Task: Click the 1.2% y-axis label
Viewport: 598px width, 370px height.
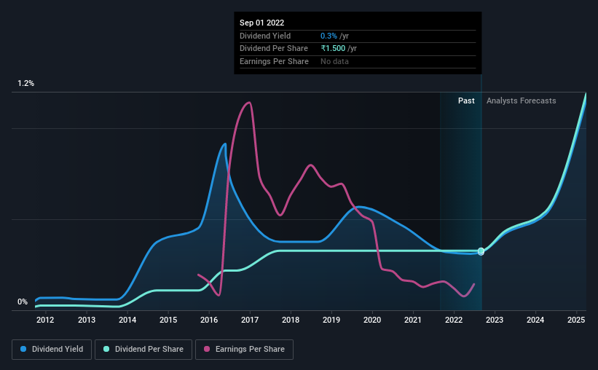Action: pyautogui.click(x=26, y=84)
